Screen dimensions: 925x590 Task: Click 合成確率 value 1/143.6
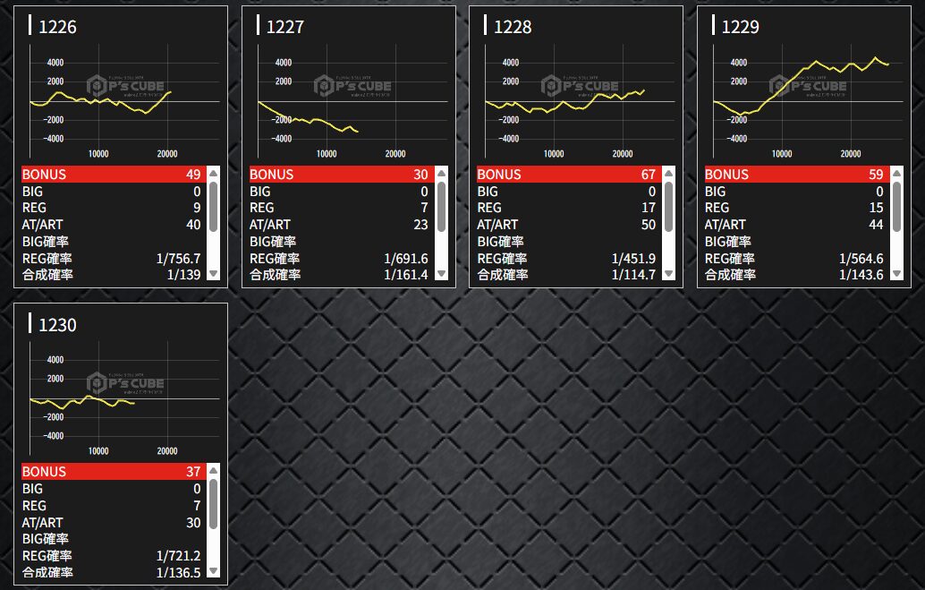coord(861,275)
